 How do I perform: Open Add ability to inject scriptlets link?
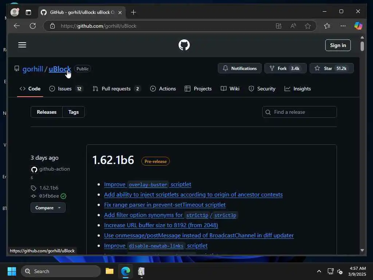tap(193, 195)
